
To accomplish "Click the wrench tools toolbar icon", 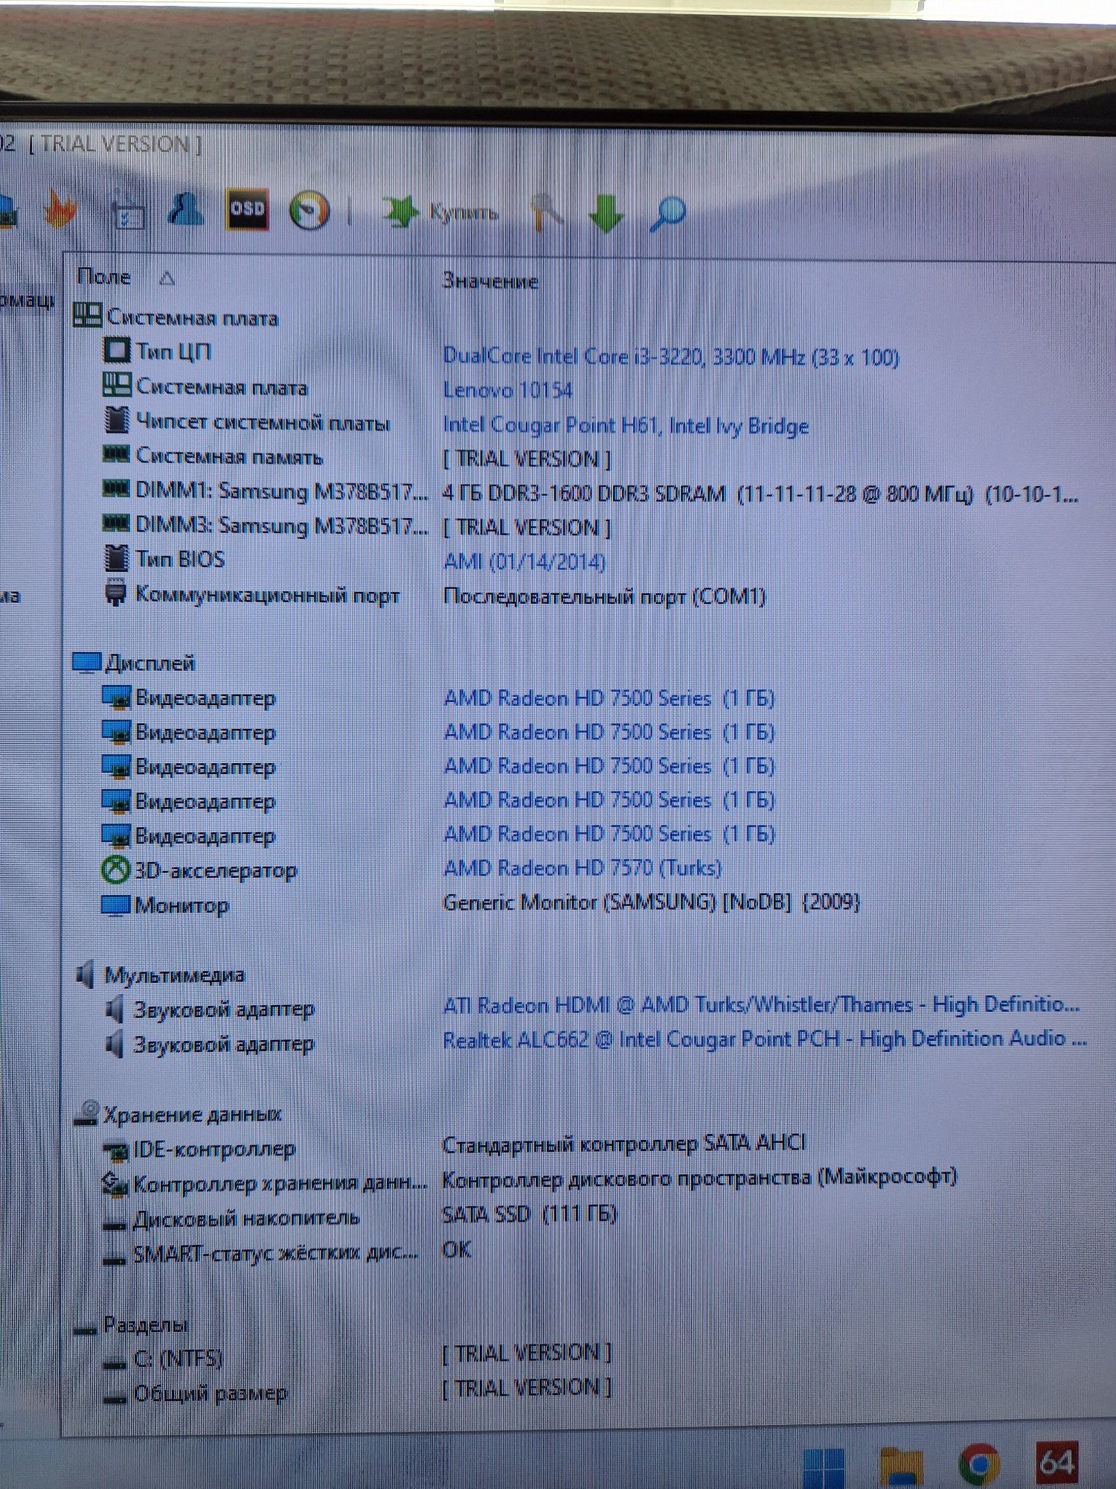I will coord(547,213).
